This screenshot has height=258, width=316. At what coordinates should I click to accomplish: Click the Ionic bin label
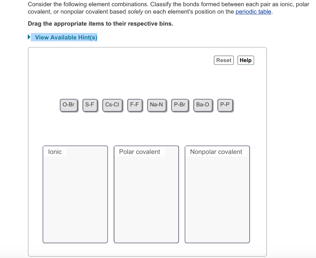pos(55,152)
